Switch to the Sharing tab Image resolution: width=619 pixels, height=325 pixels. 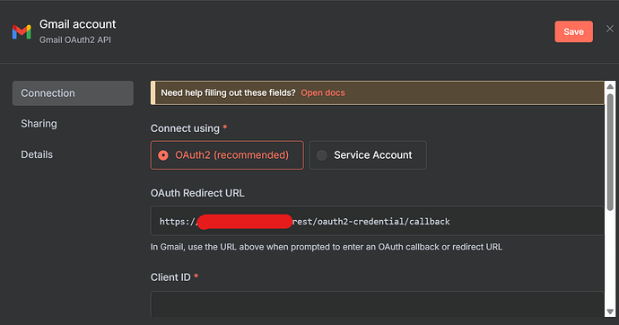[x=39, y=124]
